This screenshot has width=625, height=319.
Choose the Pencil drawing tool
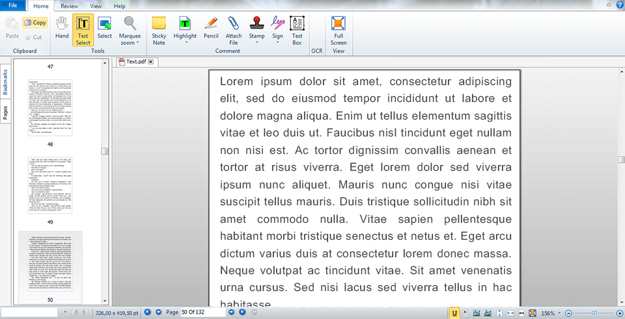click(211, 29)
